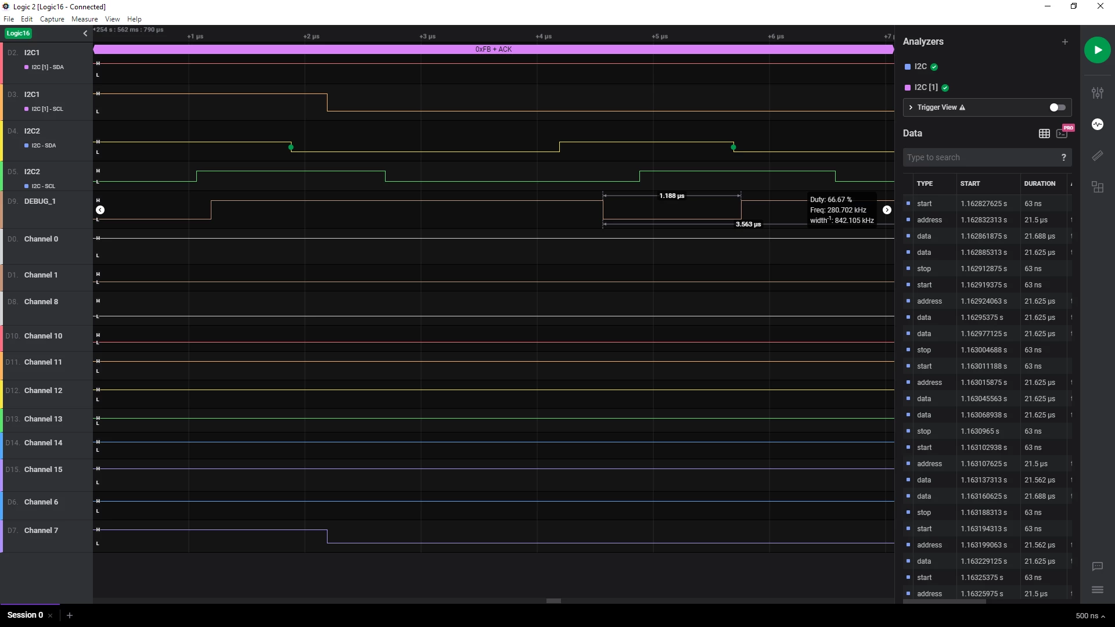Click the data table horizontal scrollbar
This screenshot has height=627, width=1115.
(x=945, y=601)
